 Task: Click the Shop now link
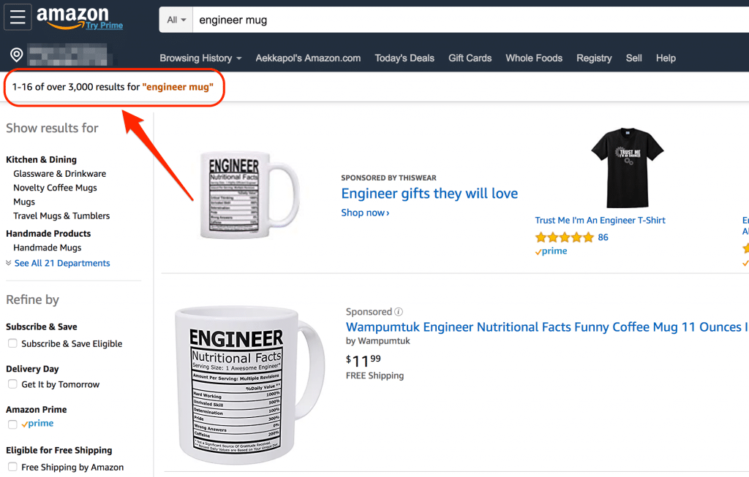pyautogui.click(x=365, y=213)
